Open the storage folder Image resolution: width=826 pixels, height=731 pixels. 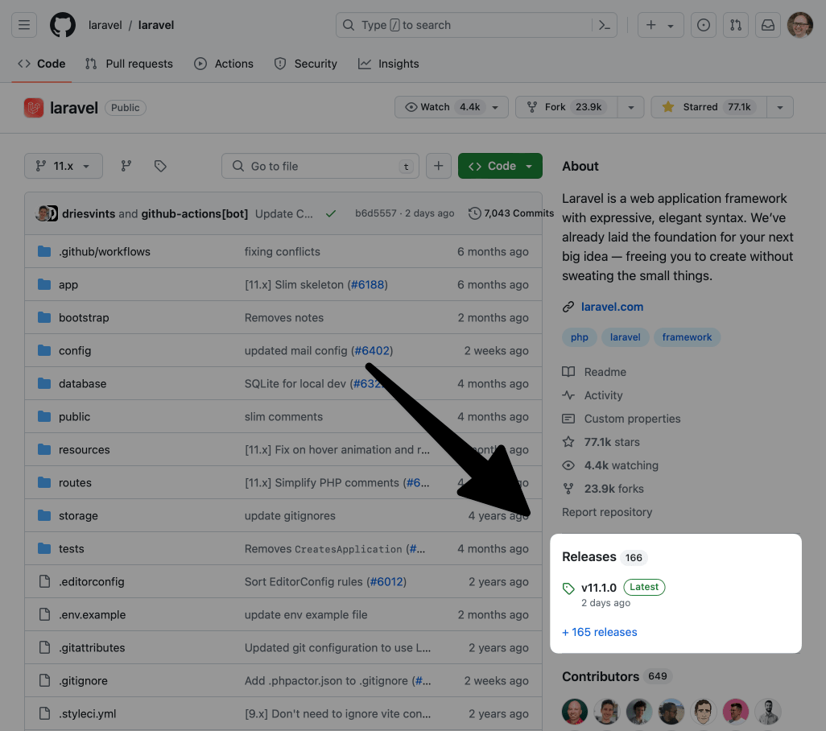(x=78, y=515)
